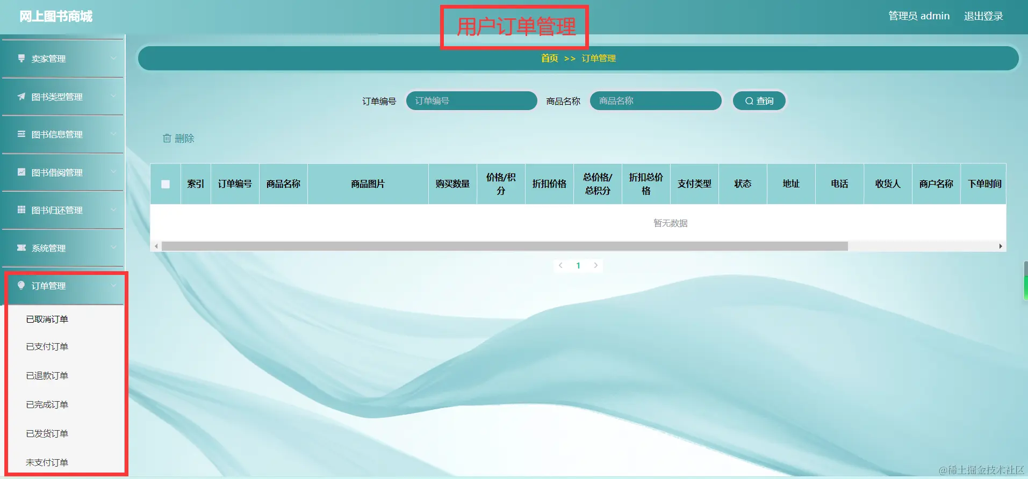Click the 图书归还管理 menu label

(x=57, y=210)
